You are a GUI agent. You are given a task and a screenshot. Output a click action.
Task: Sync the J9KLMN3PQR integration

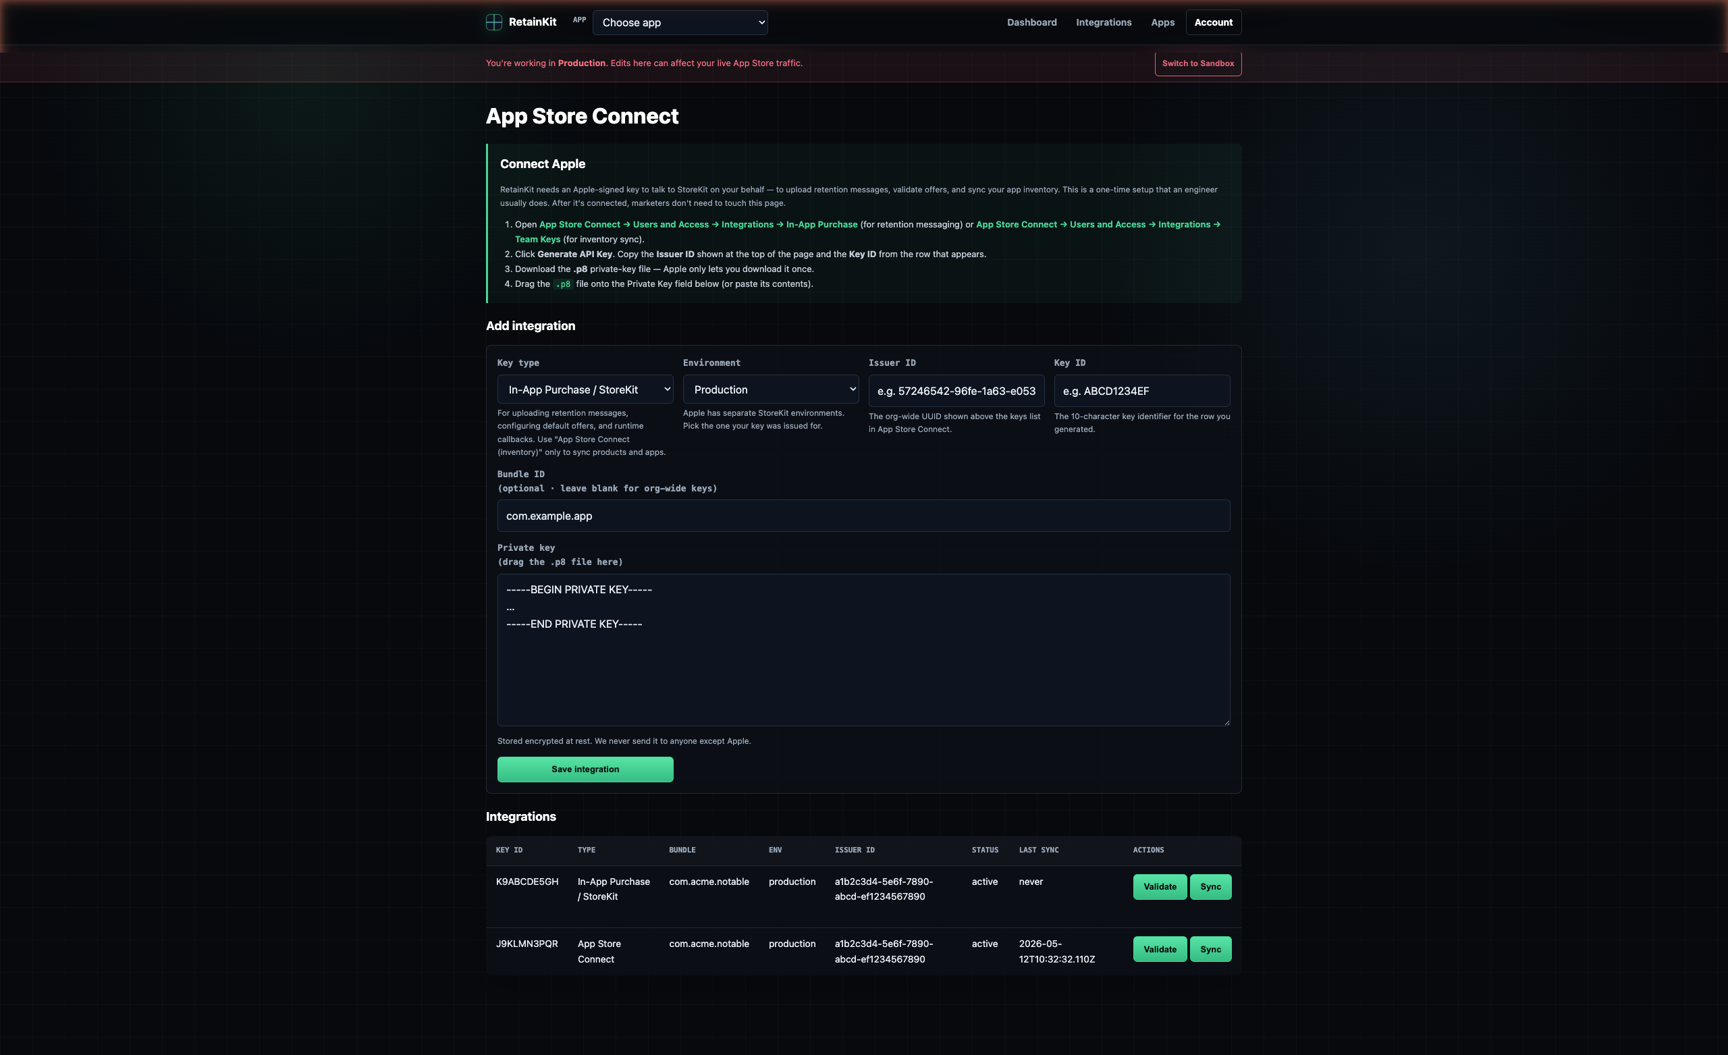(1210, 949)
